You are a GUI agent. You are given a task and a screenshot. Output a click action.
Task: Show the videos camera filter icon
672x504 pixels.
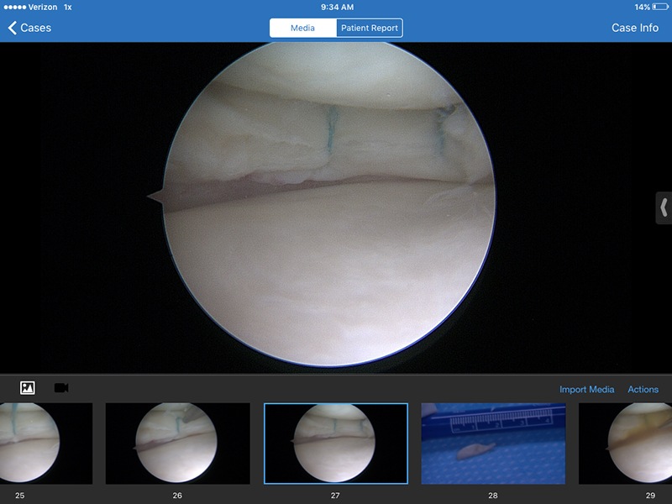(x=61, y=388)
